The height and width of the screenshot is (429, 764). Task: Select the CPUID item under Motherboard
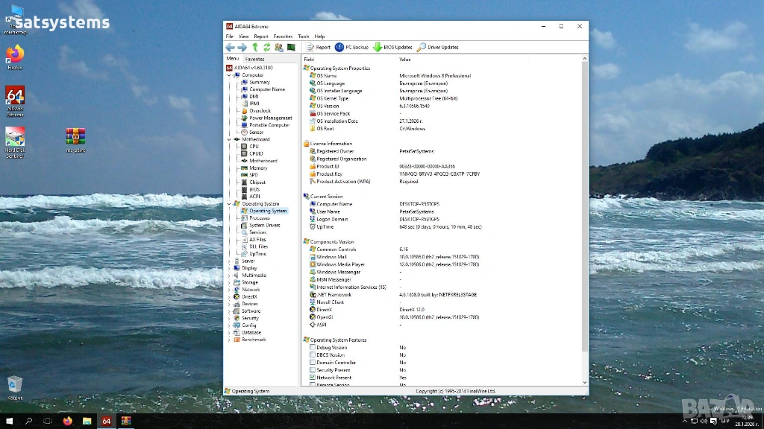point(256,153)
